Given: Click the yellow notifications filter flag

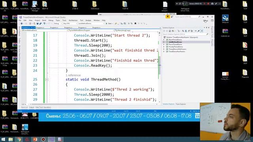Looking at the screenshot, I should (168, 17).
